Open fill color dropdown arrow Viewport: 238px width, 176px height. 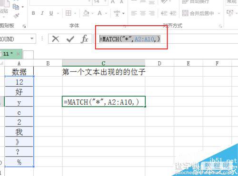pyautogui.click(x=93, y=13)
